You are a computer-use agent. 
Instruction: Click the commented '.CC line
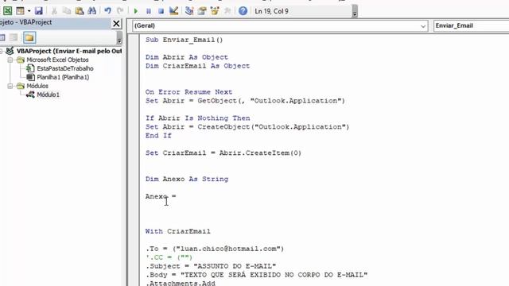click(x=169, y=257)
